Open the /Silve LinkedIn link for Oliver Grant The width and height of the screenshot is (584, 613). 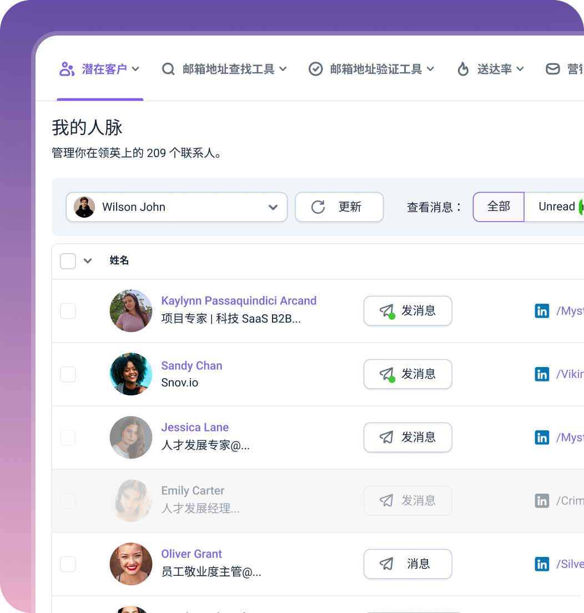(570, 565)
